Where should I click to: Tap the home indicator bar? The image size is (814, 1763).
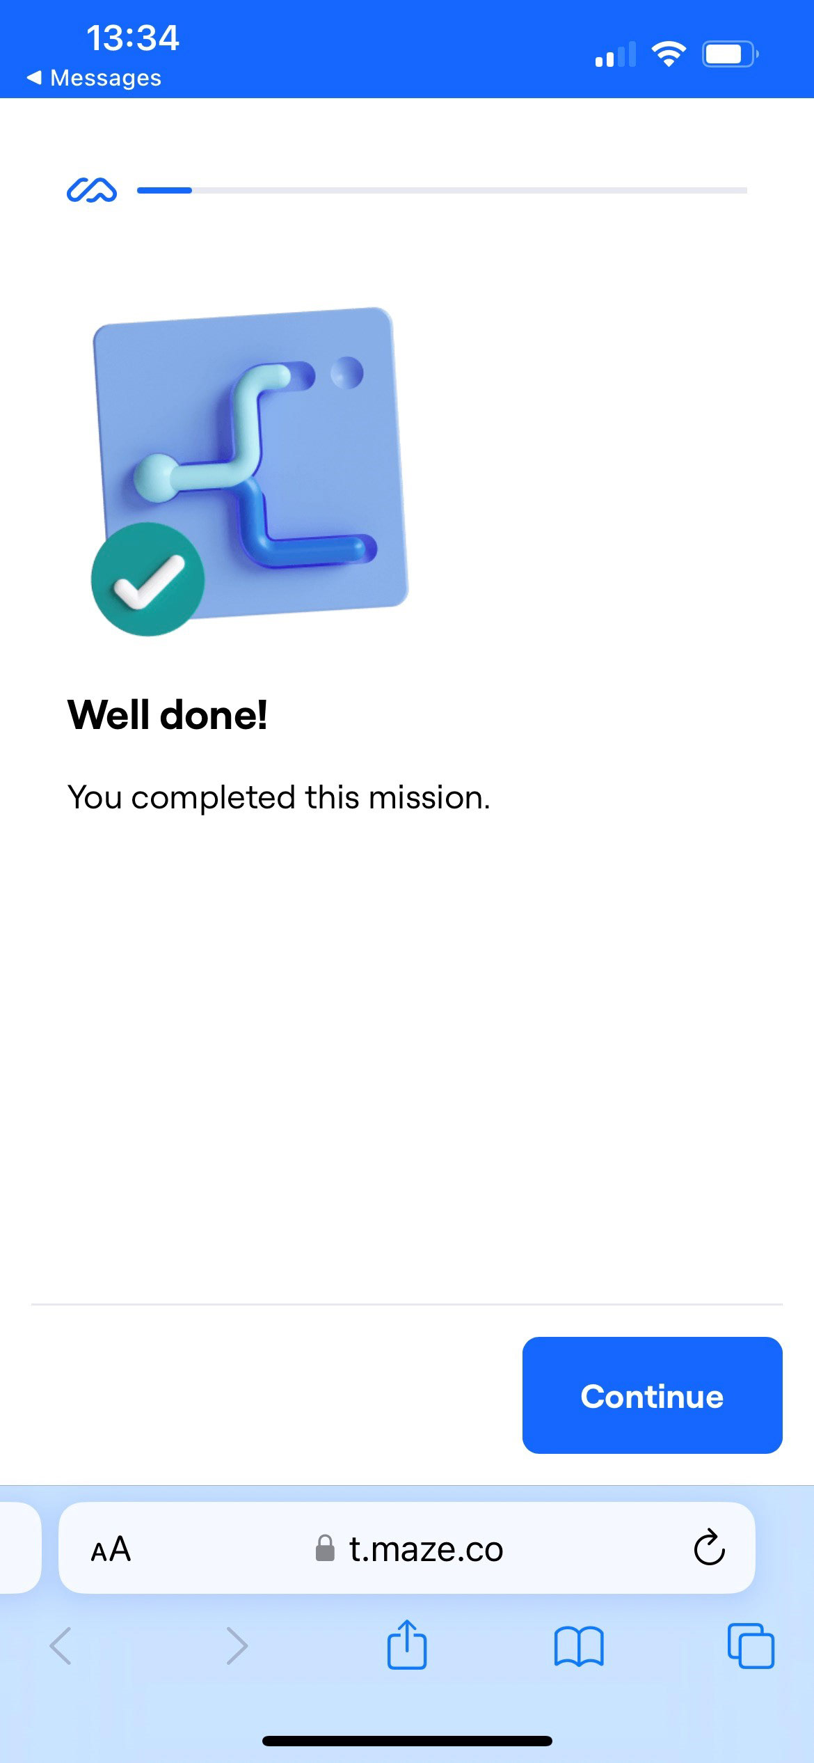point(407,1741)
